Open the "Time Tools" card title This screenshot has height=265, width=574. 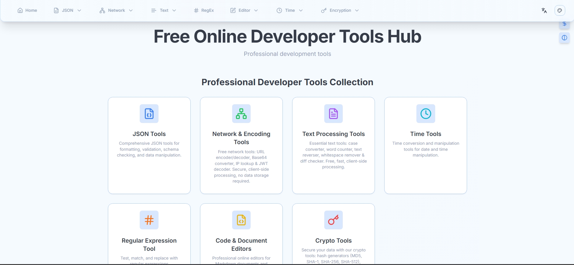pyautogui.click(x=425, y=134)
